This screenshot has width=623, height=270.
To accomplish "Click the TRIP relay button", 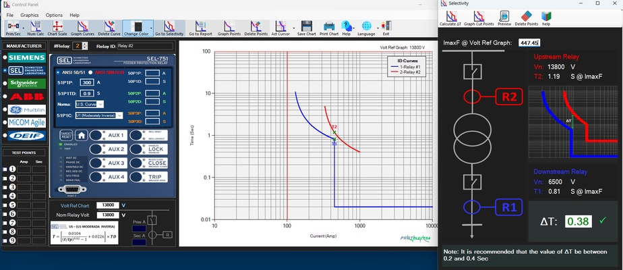I will (x=149, y=177).
